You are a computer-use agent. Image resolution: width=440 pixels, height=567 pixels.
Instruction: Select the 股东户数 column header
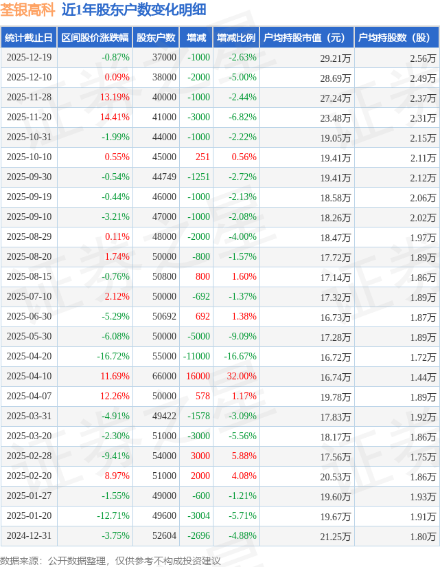point(156,38)
